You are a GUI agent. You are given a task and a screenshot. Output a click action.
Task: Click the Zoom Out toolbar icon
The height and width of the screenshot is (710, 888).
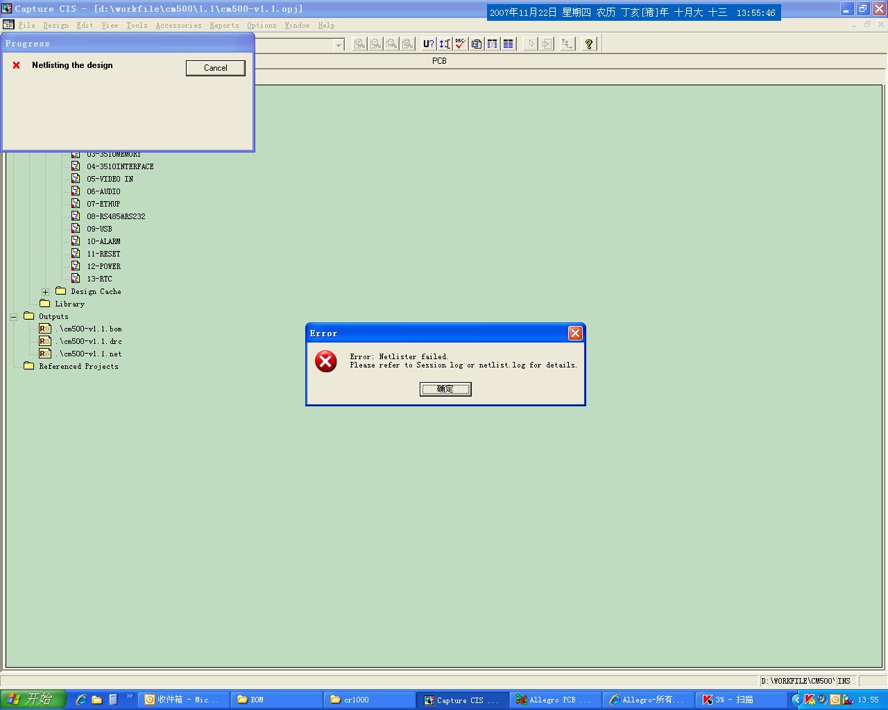coord(375,44)
